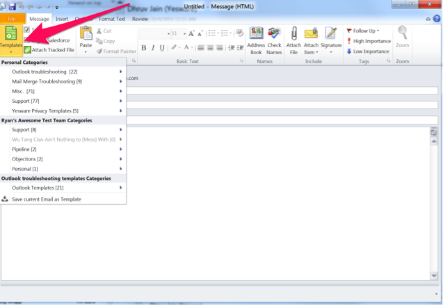Minimize the ribbon with the caret icon
Image resolution: width=443 pixels, height=305 pixels.
[428, 19]
